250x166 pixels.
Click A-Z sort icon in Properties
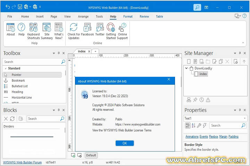(x=193, y=125)
